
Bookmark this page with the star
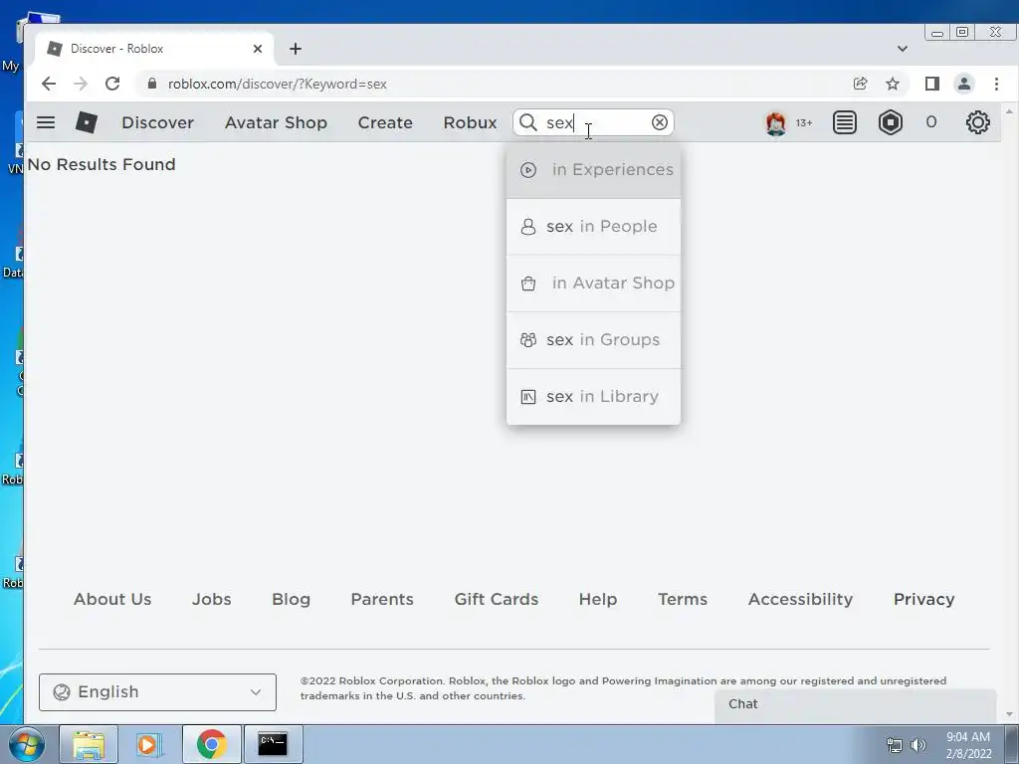(893, 84)
